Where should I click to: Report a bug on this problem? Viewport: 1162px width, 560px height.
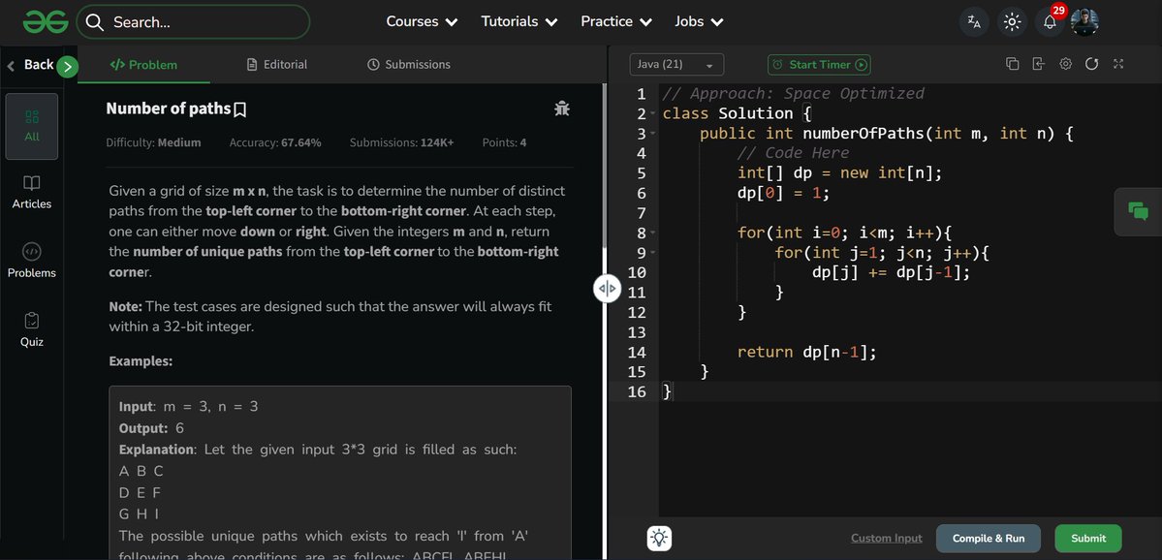click(562, 108)
